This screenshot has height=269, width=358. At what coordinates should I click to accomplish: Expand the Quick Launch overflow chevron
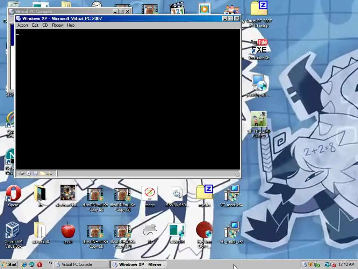(x=50, y=264)
